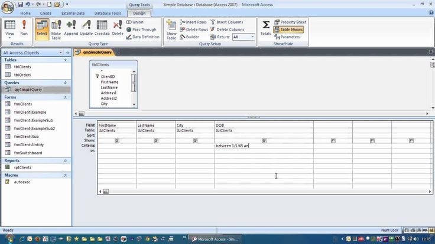The height and width of the screenshot is (244, 435).
Task: Collapse the Forms group
Action: pos(66,97)
